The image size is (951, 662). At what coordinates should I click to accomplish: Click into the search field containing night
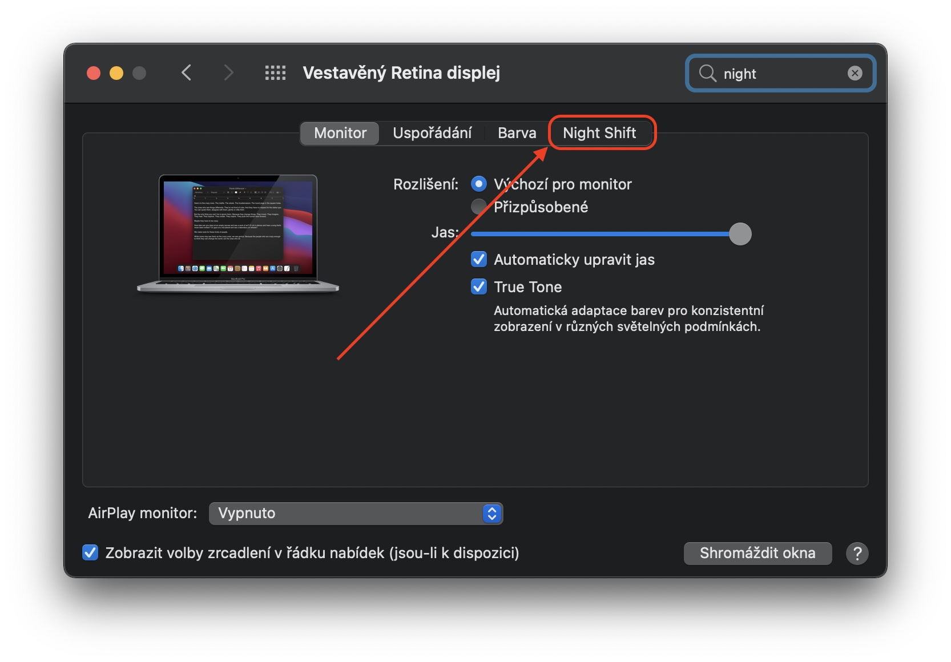pyautogui.click(x=781, y=73)
